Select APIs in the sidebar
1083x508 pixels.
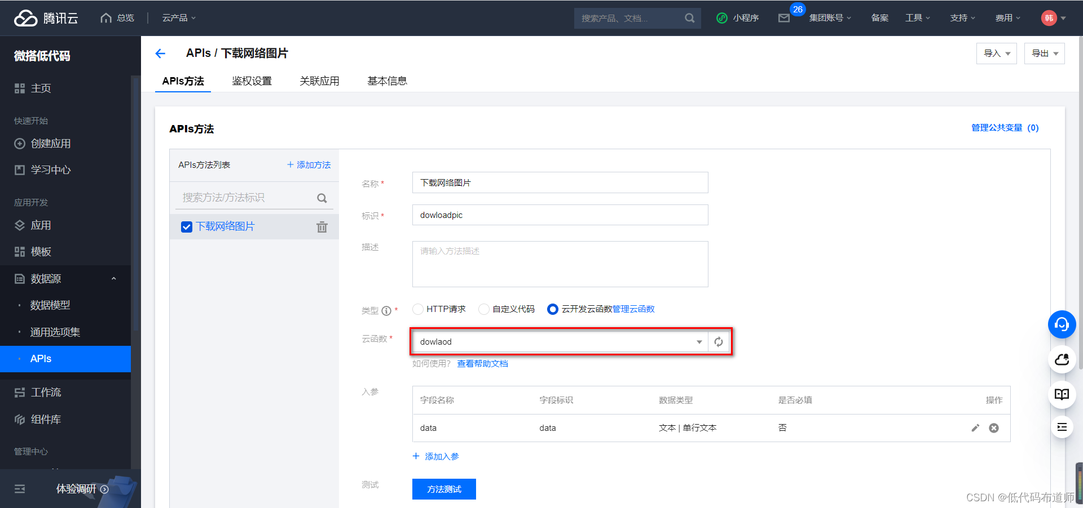coord(65,359)
